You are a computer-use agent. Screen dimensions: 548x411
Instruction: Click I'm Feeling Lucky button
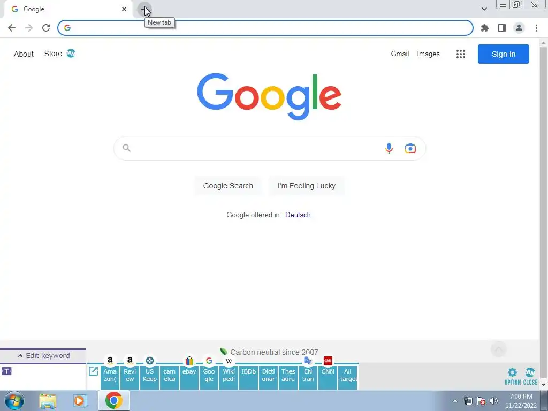pyautogui.click(x=307, y=186)
